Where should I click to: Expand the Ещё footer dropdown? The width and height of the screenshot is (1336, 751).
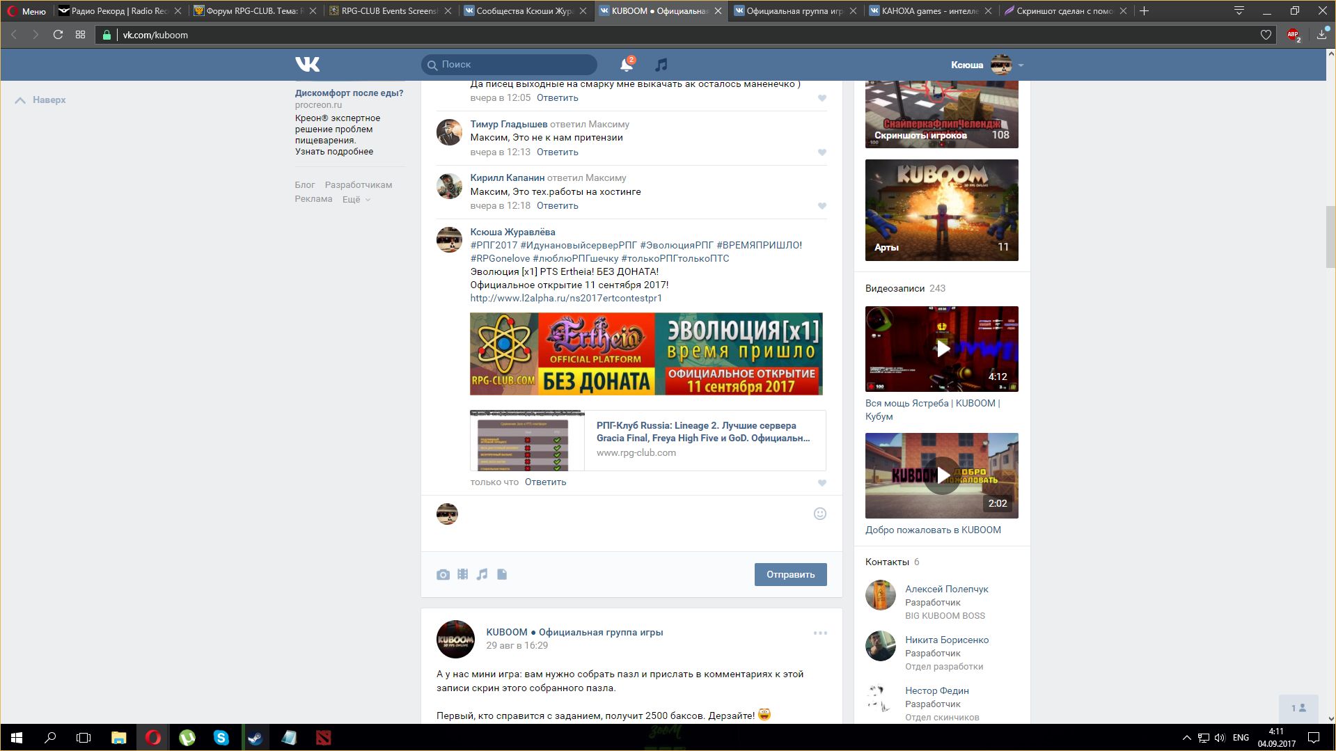pyautogui.click(x=356, y=200)
